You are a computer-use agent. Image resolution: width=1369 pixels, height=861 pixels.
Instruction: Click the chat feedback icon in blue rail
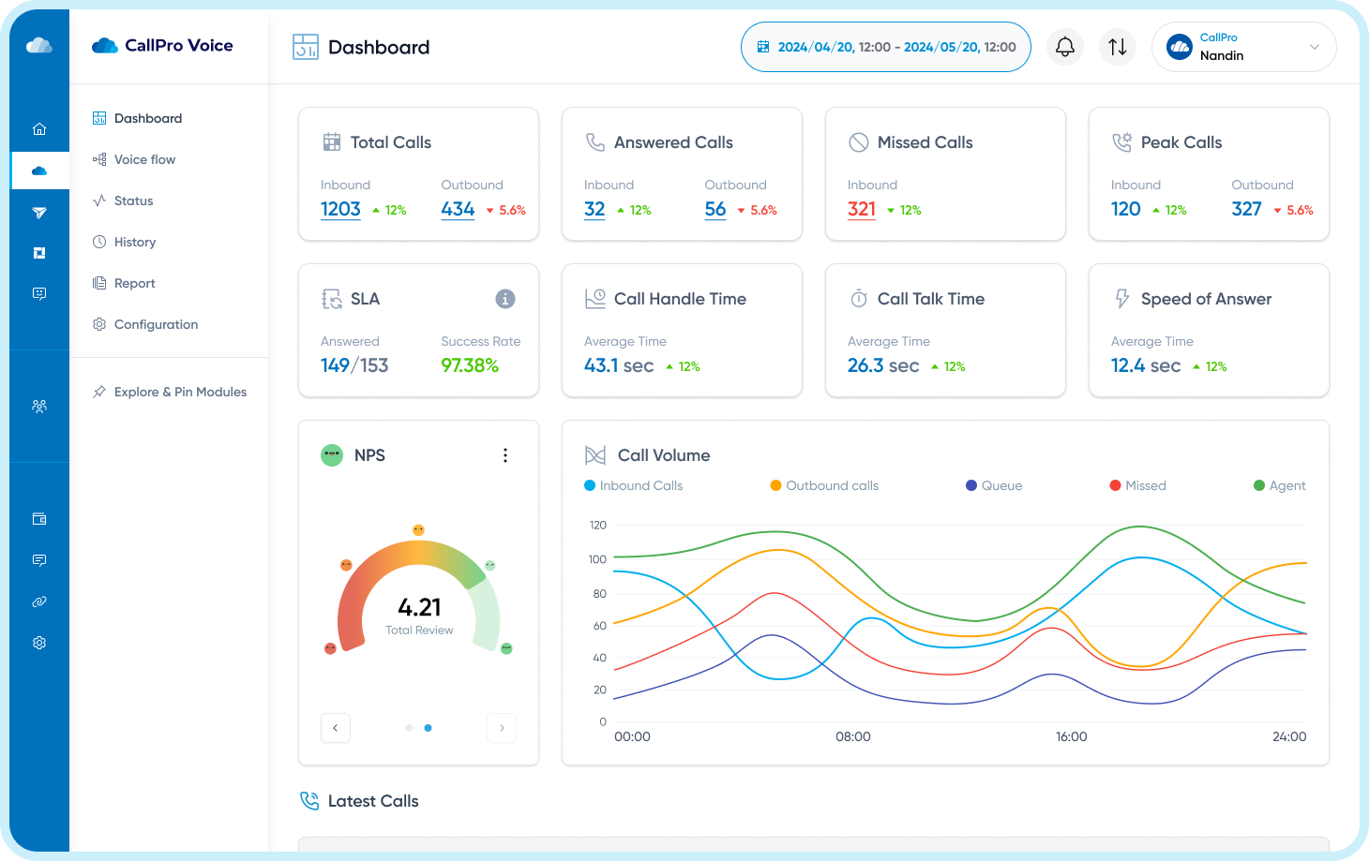pos(39,293)
